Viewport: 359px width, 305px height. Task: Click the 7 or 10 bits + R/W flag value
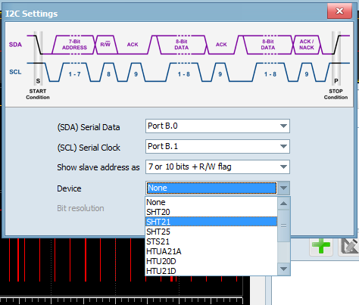[x=190, y=167]
